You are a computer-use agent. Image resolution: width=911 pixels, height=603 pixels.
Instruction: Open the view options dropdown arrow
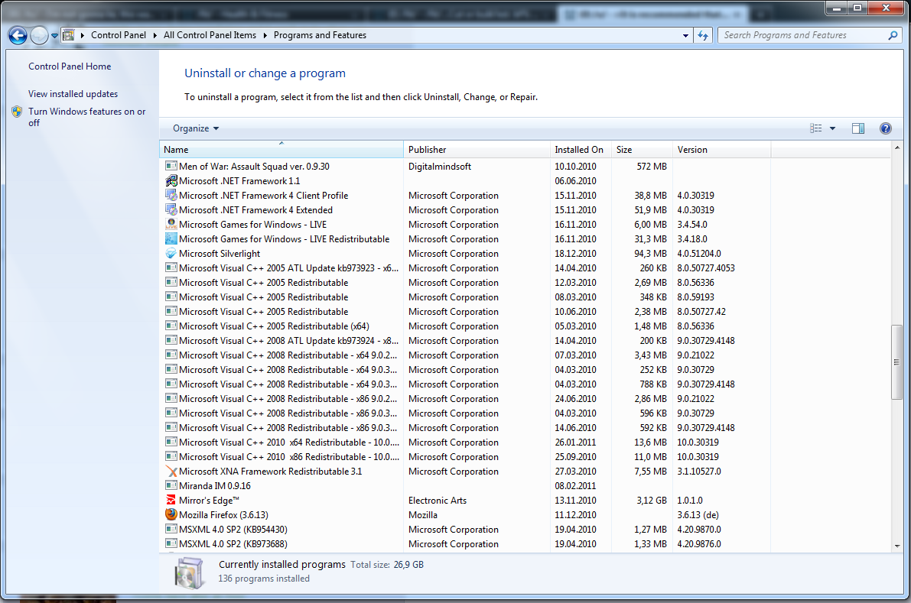[x=832, y=128]
